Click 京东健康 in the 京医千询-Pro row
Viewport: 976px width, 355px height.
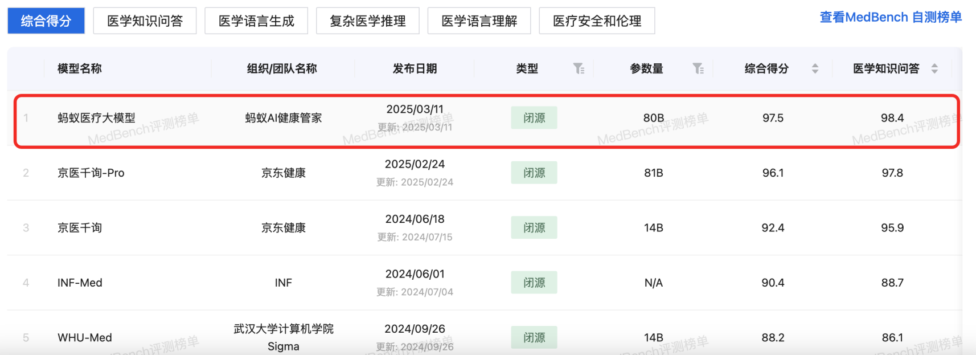click(284, 173)
